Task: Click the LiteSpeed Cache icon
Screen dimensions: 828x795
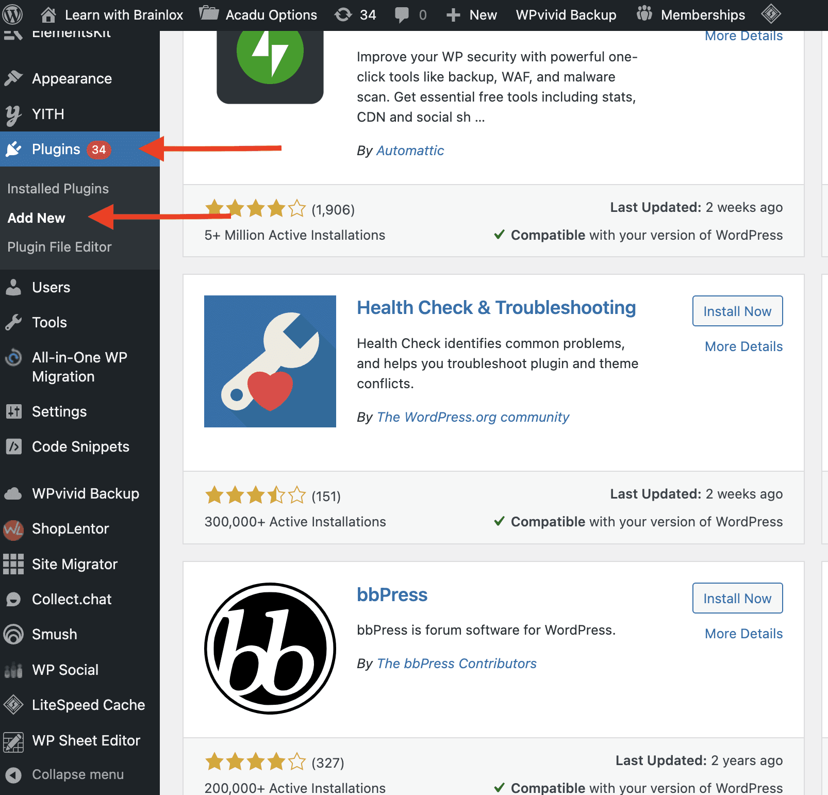Action: [14, 705]
